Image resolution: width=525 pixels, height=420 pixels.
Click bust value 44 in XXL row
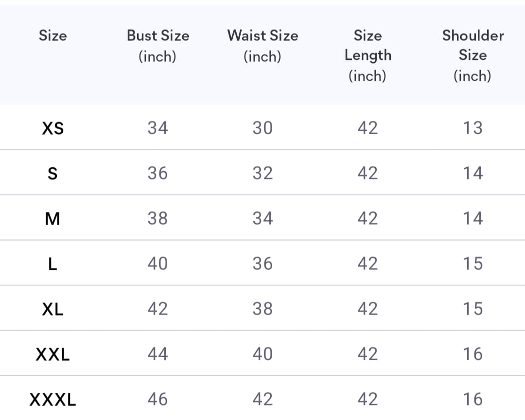(157, 354)
